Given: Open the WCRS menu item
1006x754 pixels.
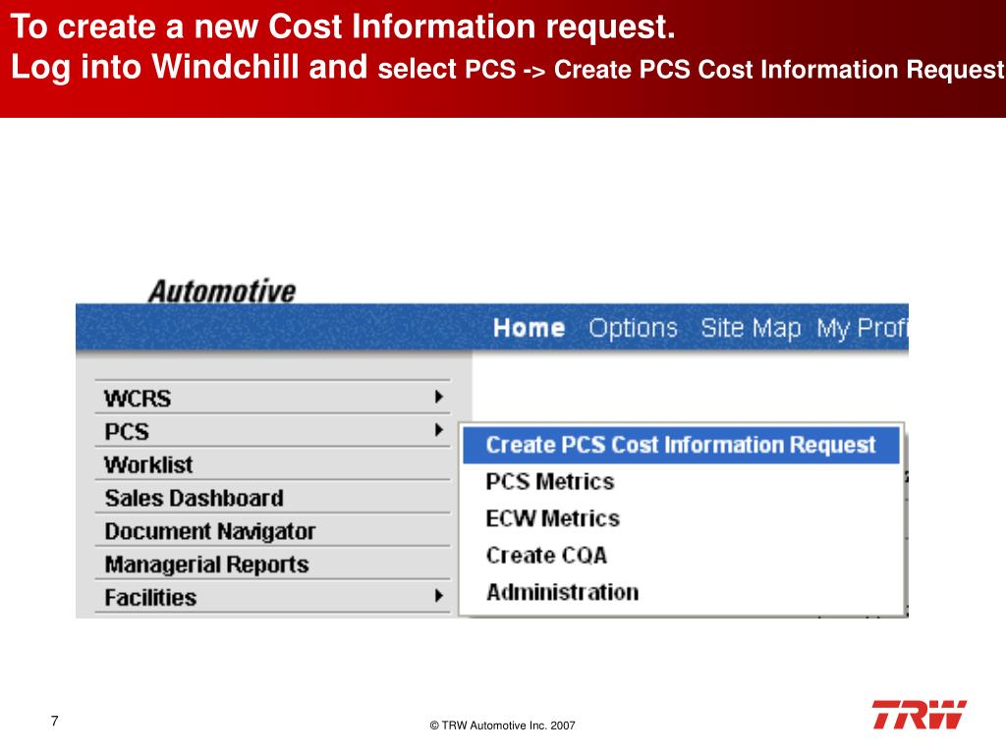Looking at the screenshot, I should coord(273,398).
